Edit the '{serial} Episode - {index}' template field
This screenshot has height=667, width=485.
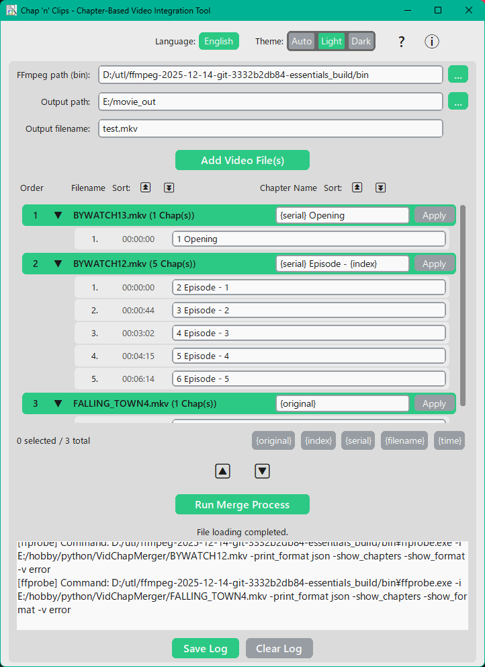[343, 264]
